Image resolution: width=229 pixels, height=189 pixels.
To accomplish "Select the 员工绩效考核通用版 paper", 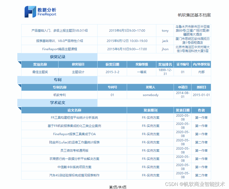I will (x=74, y=150).
